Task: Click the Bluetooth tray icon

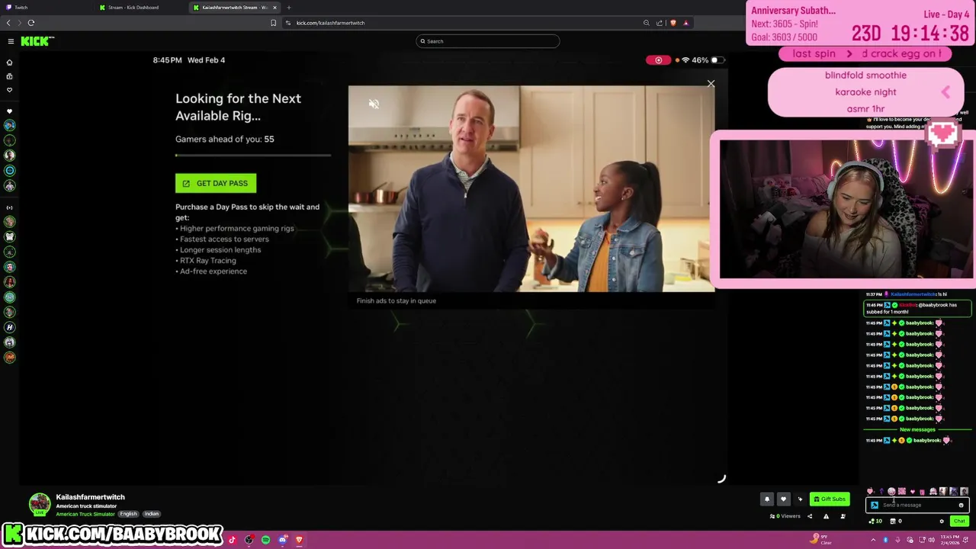Action: [885, 540]
